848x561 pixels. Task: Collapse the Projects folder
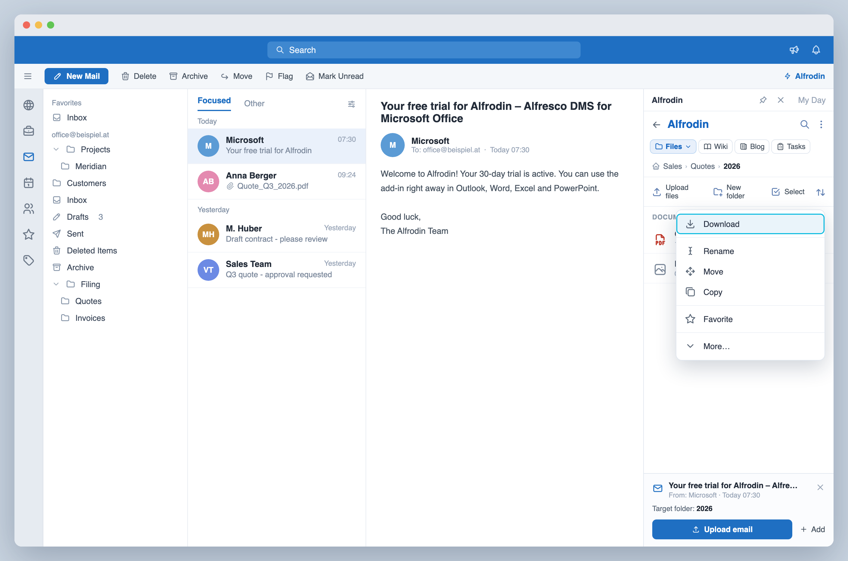point(56,149)
